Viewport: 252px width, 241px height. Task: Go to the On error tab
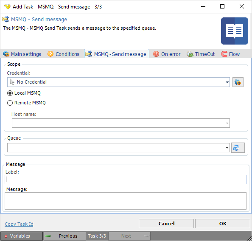167,54
